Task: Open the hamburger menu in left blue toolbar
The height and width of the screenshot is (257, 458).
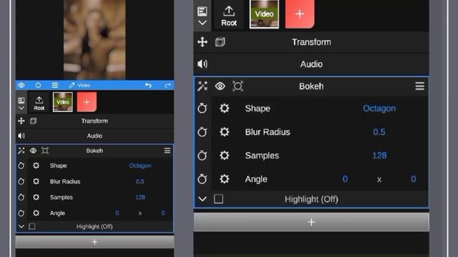Action: (x=54, y=85)
